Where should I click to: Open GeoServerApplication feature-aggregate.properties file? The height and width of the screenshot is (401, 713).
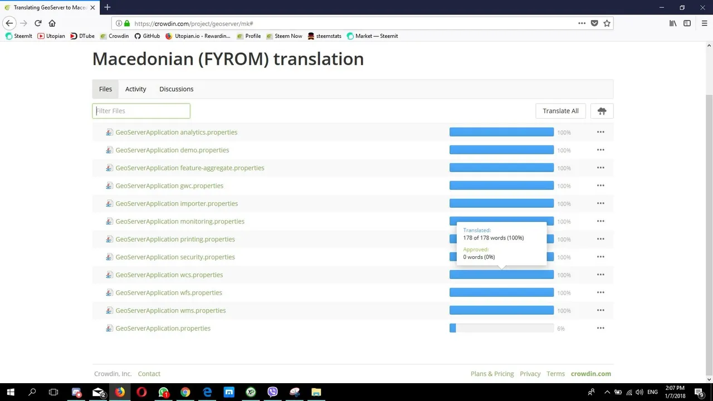(x=189, y=168)
